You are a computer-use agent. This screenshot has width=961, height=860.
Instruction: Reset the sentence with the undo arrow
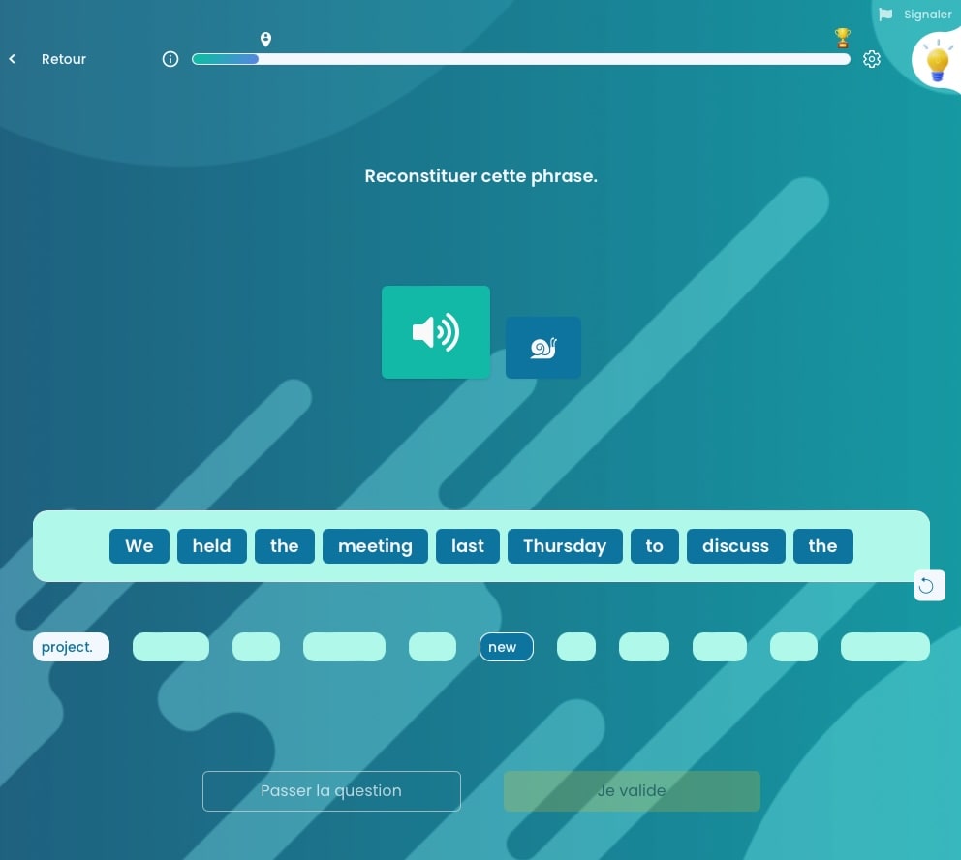[x=929, y=586]
